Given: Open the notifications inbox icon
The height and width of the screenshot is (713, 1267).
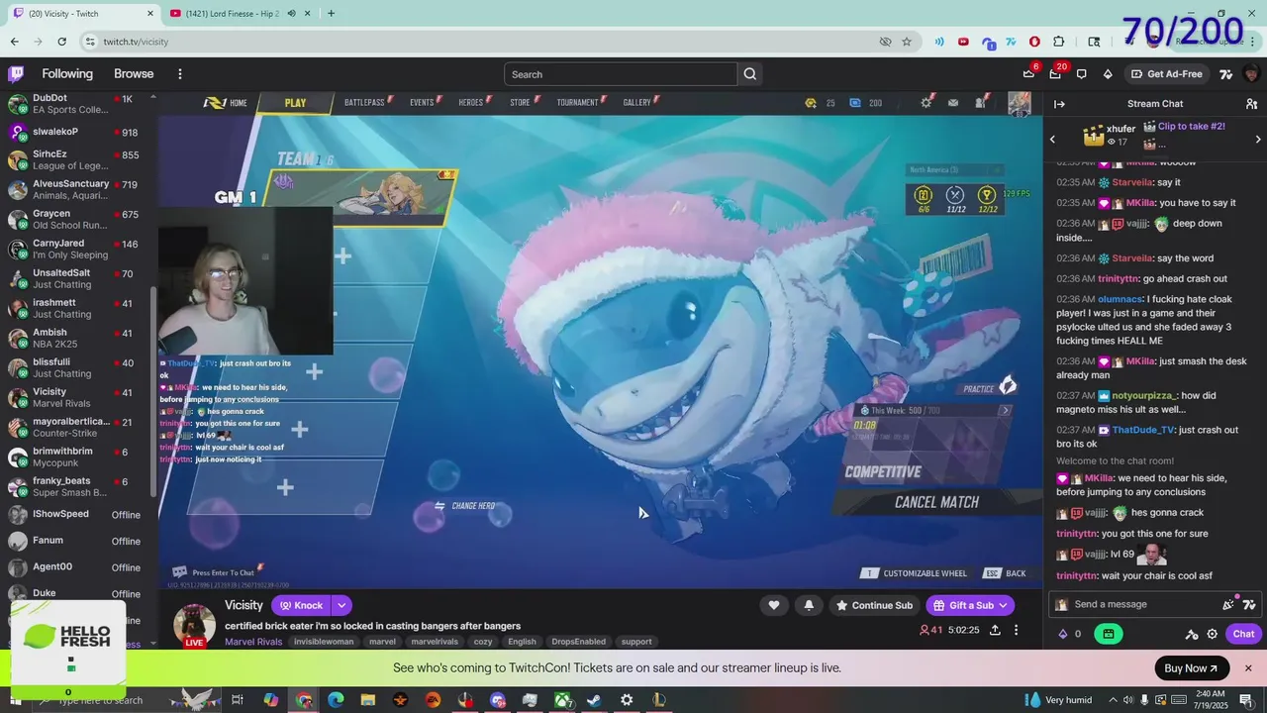Looking at the screenshot, I should click(1055, 74).
